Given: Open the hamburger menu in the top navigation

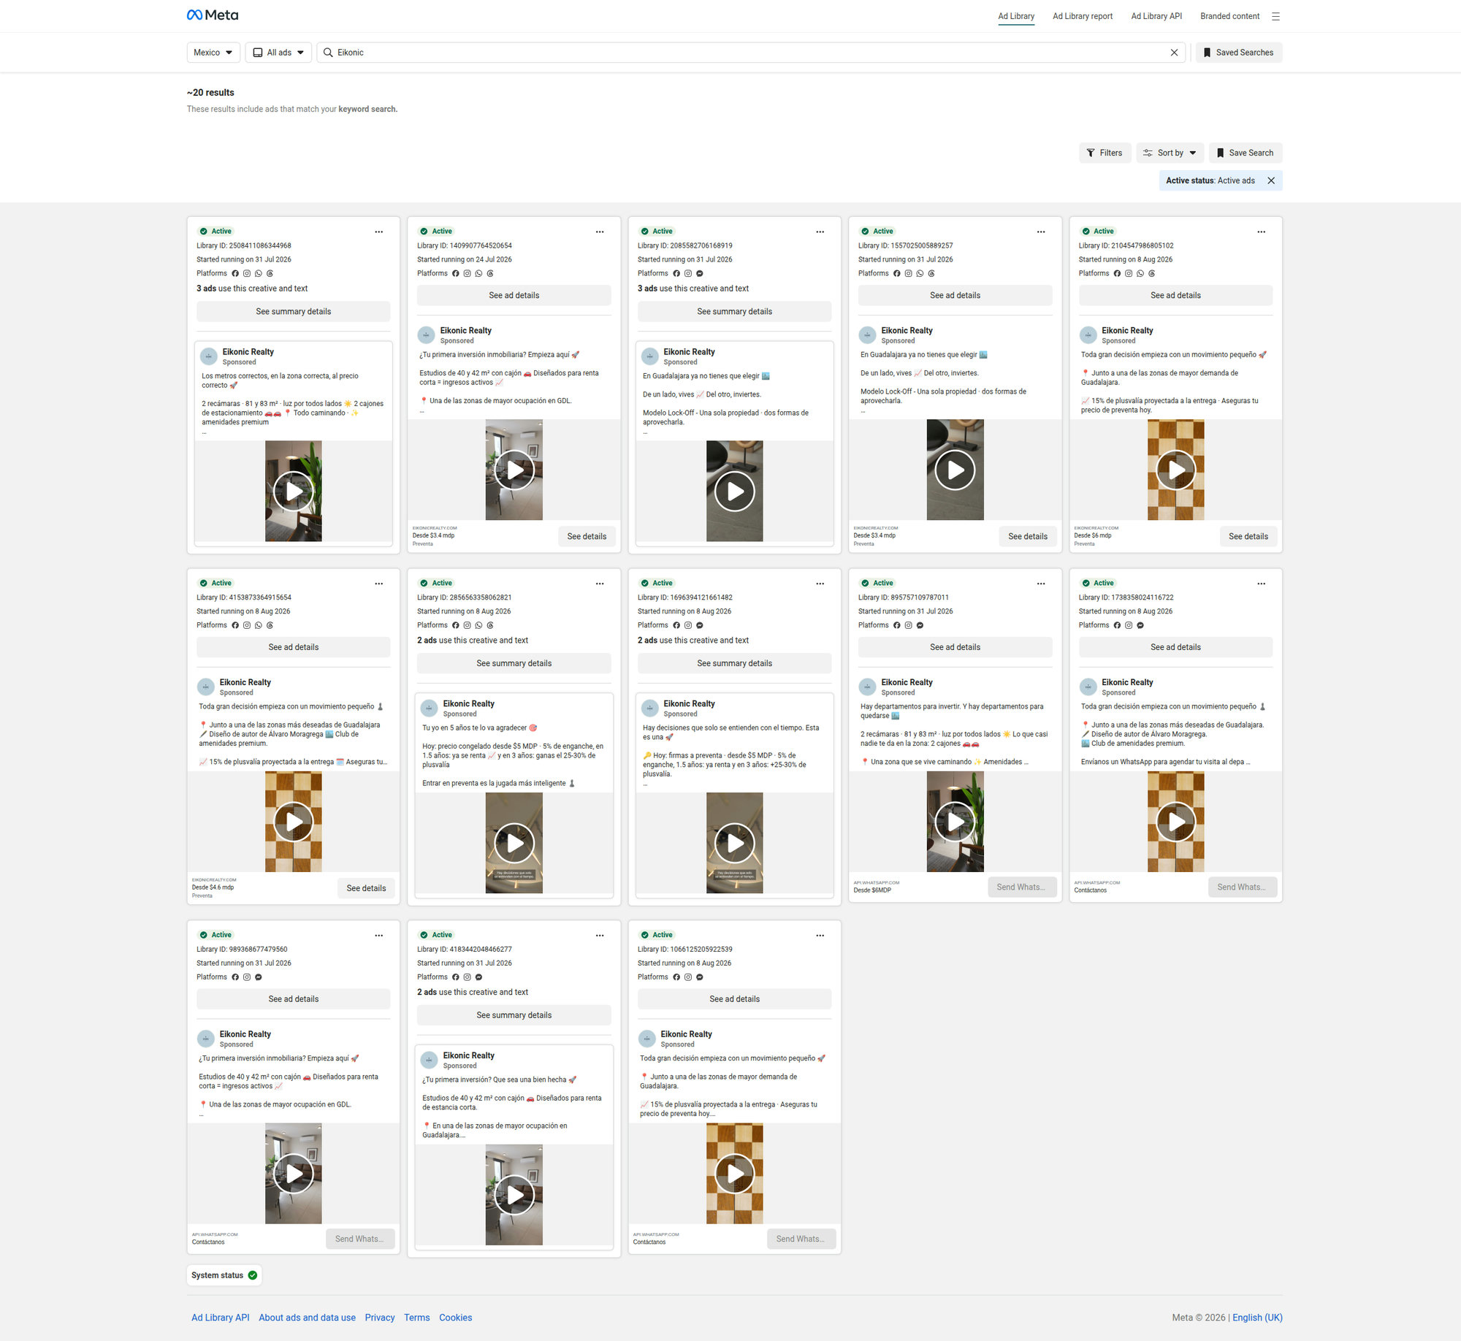Looking at the screenshot, I should click(x=1275, y=16).
